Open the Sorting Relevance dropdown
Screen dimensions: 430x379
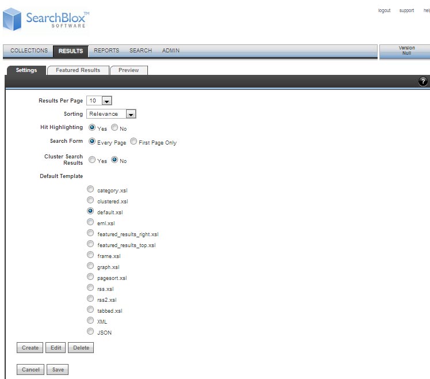111,114
